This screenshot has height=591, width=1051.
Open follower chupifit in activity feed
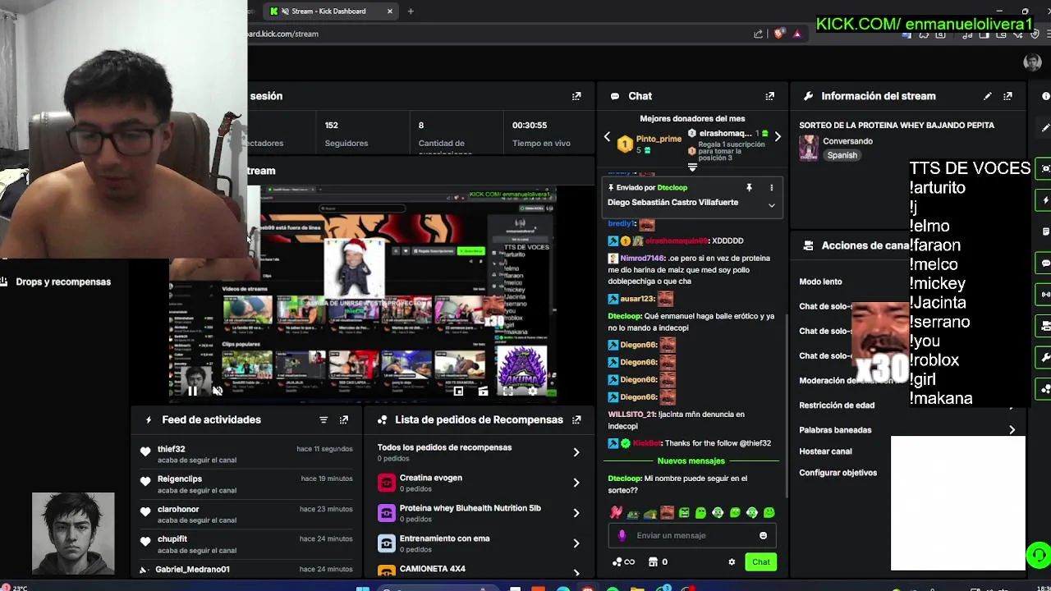[x=172, y=539]
